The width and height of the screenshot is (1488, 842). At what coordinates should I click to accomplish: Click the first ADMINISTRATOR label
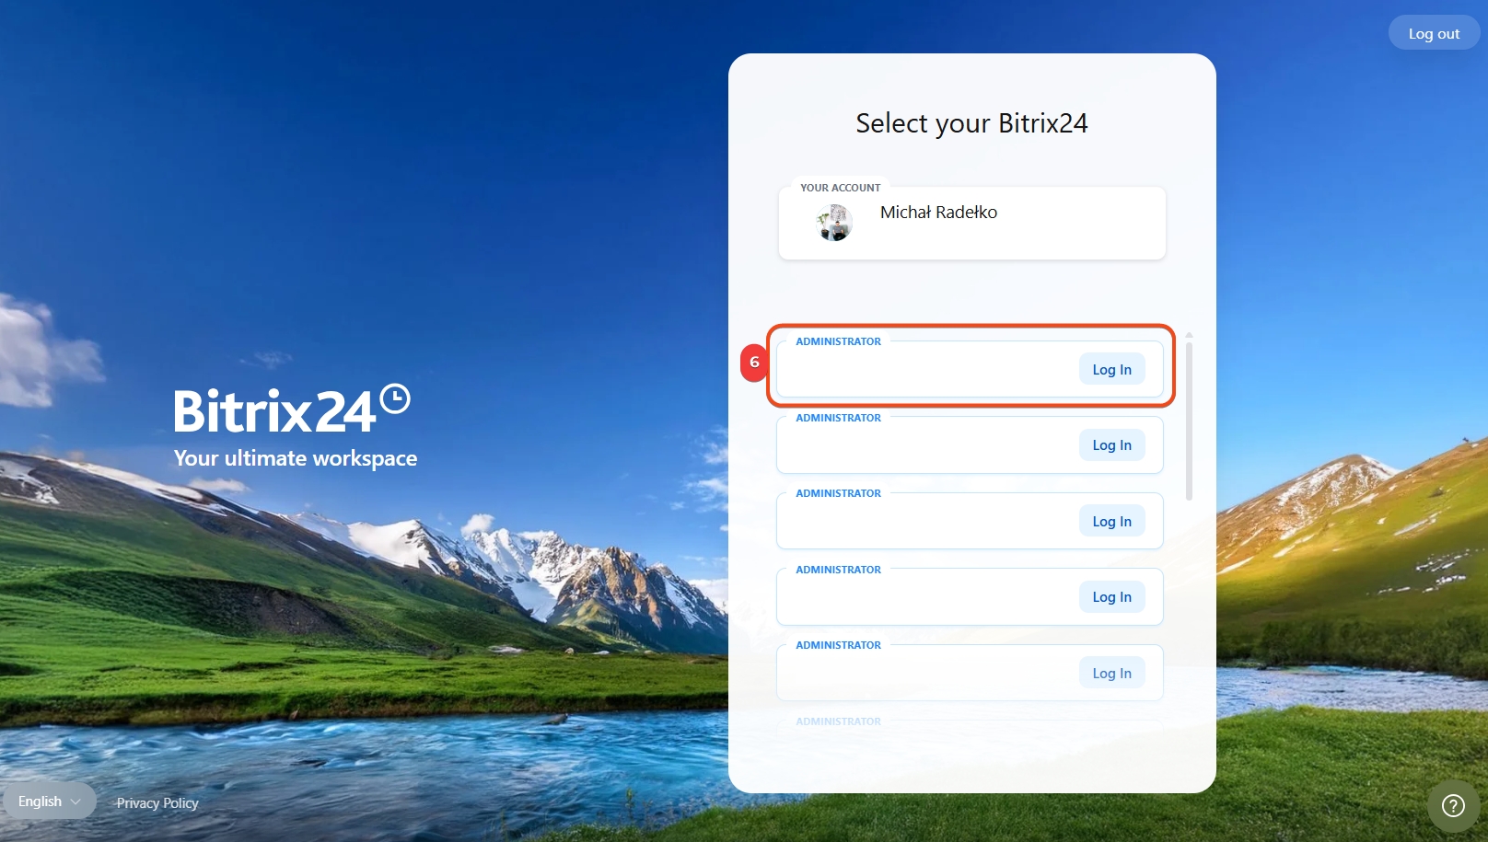(x=838, y=341)
